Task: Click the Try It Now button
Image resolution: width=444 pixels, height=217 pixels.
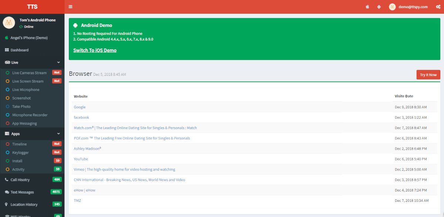Action: (x=428, y=75)
